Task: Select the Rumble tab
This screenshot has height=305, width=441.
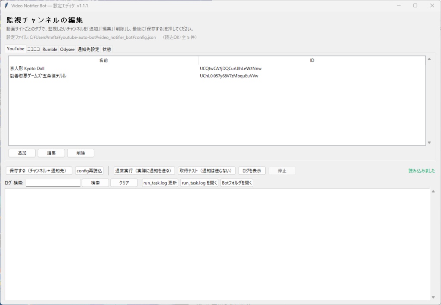Action: click(50, 49)
